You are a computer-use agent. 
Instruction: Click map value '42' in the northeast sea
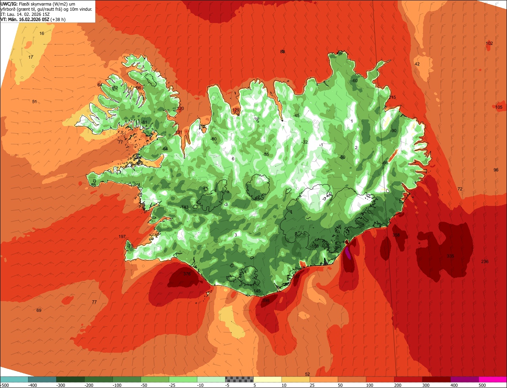(417, 64)
